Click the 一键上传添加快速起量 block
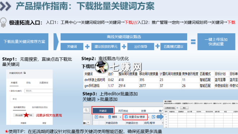The width and height of the screenshot is (238, 134). pos(216,42)
